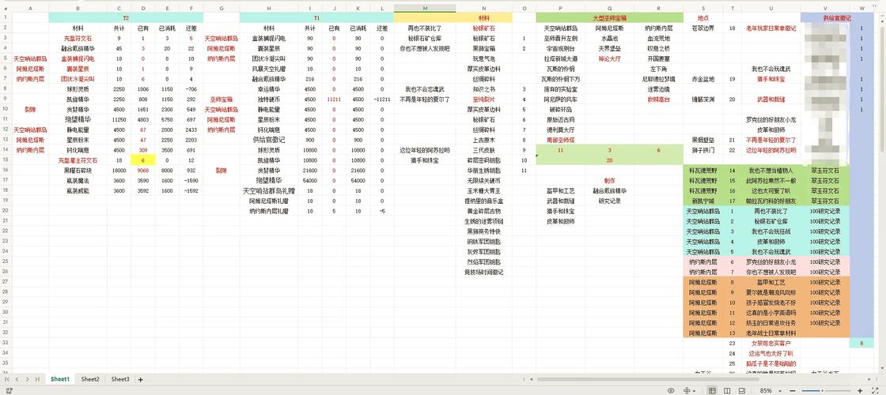
Task: Select the 玉米群大胃王 cell
Action: [x=484, y=190]
